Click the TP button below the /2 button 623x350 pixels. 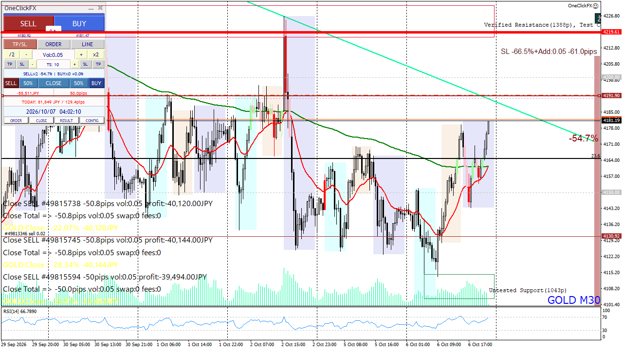(x=10, y=64)
